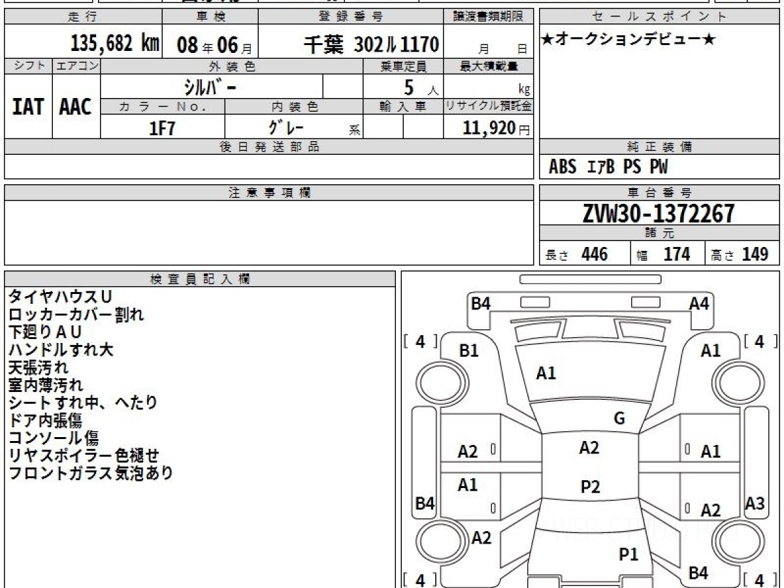The height and width of the screenshot is (588, 784).
Task: Click the カラーNo. header
Action: click(163, 106)
